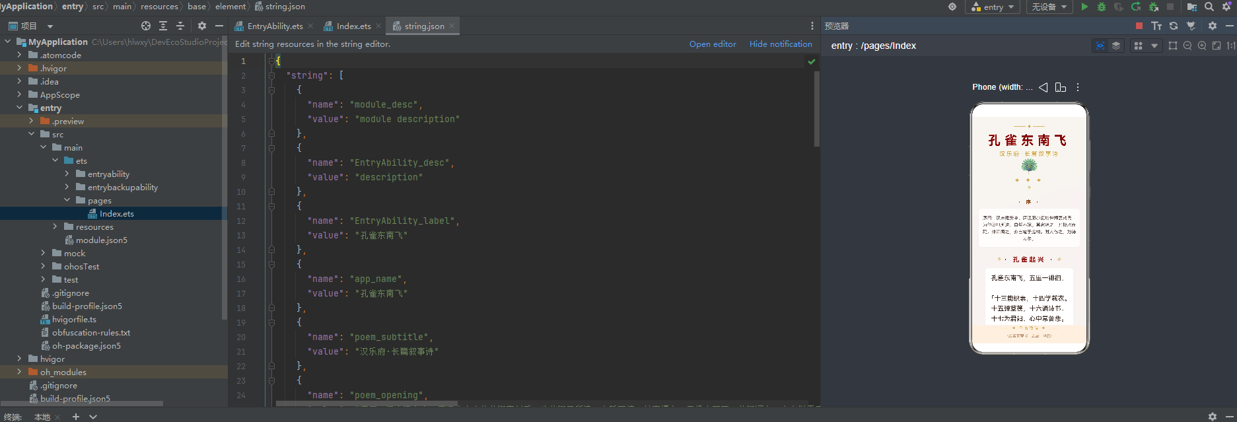Locate opened file in project tree

[146, 26]
